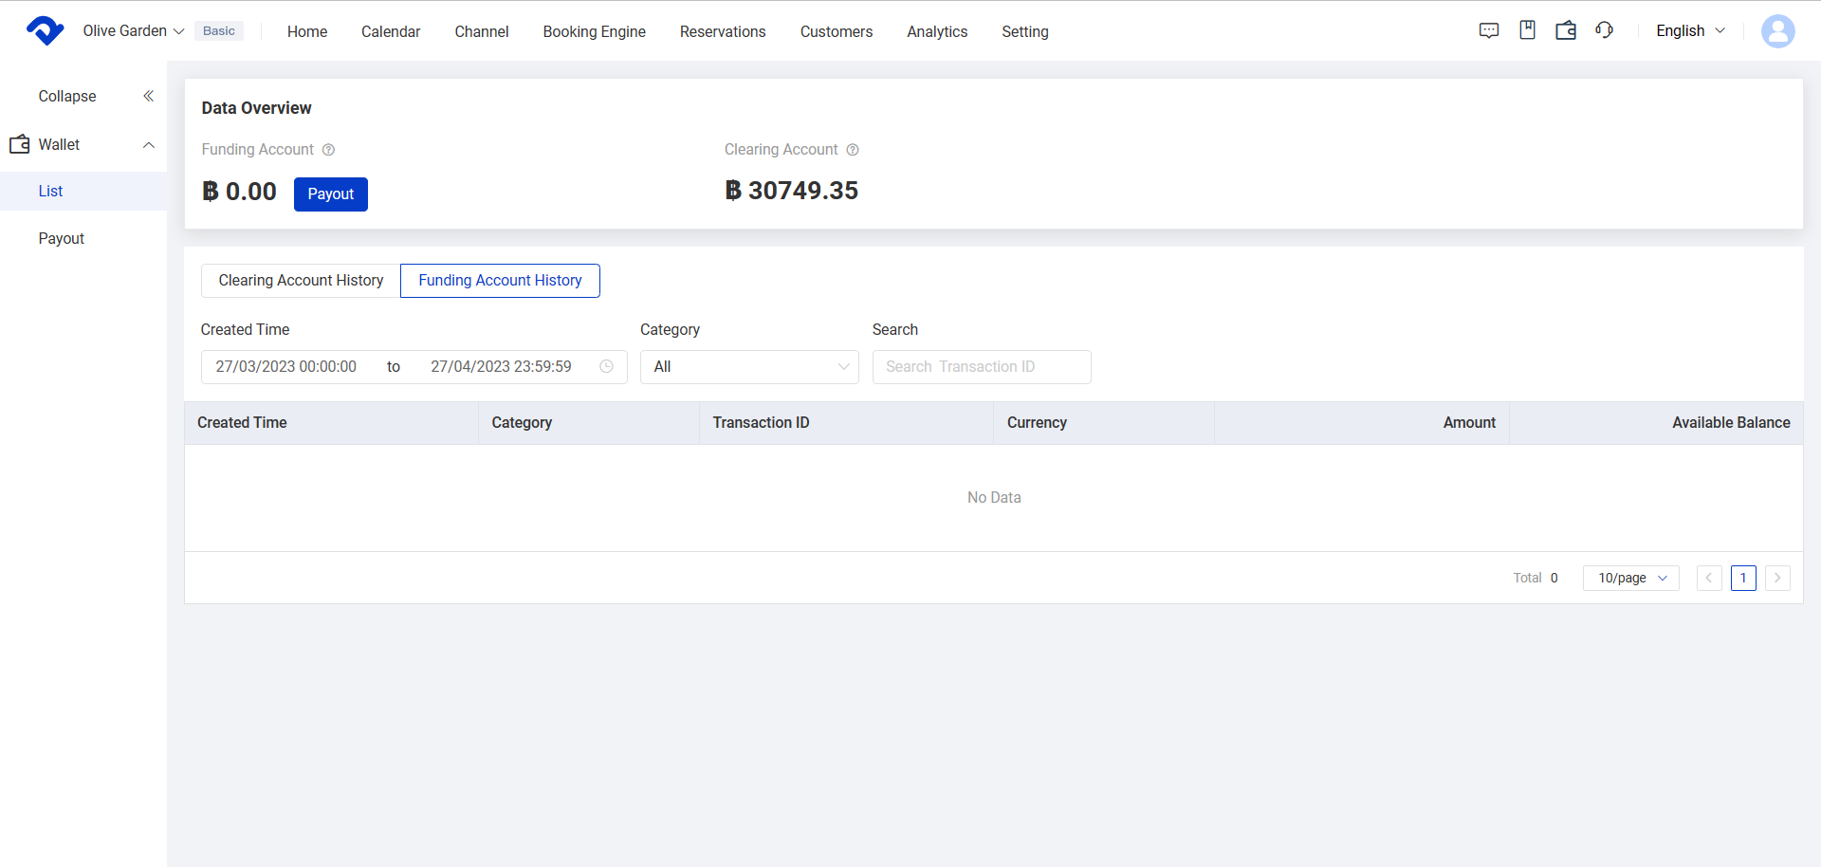Image resolution: width=1821 pixels, height=867 pixels.
Task: Go to next page arrow in pagination
Action: [1776, 578]
